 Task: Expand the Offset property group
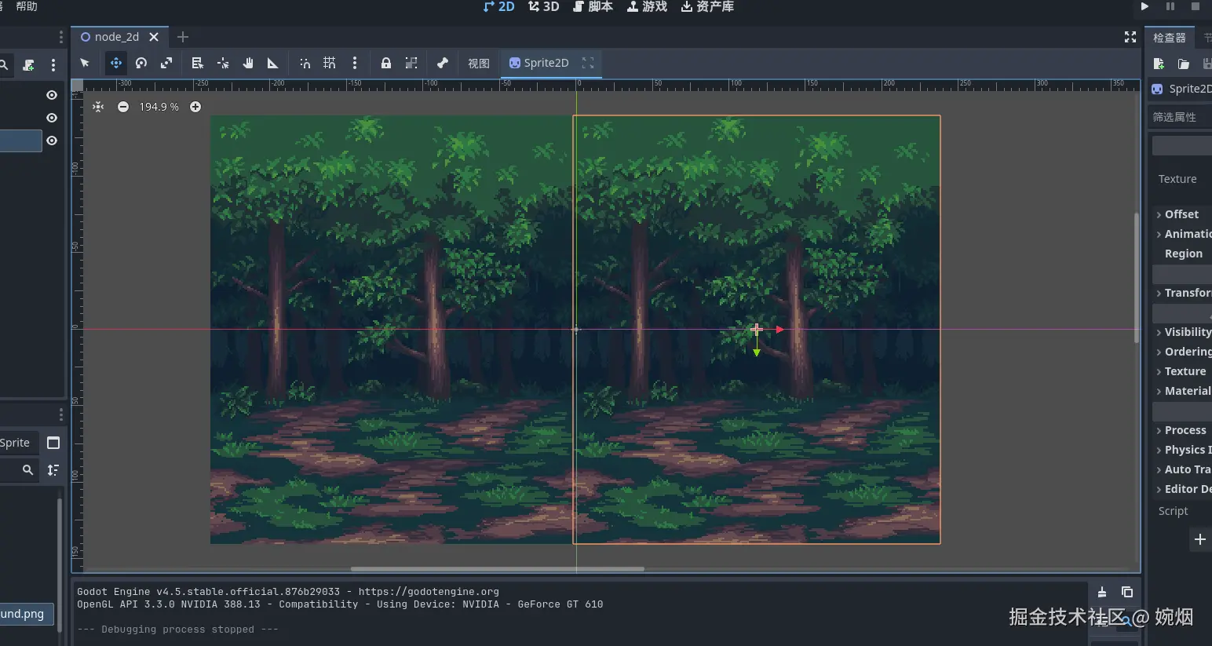(x=1182, y=214)
